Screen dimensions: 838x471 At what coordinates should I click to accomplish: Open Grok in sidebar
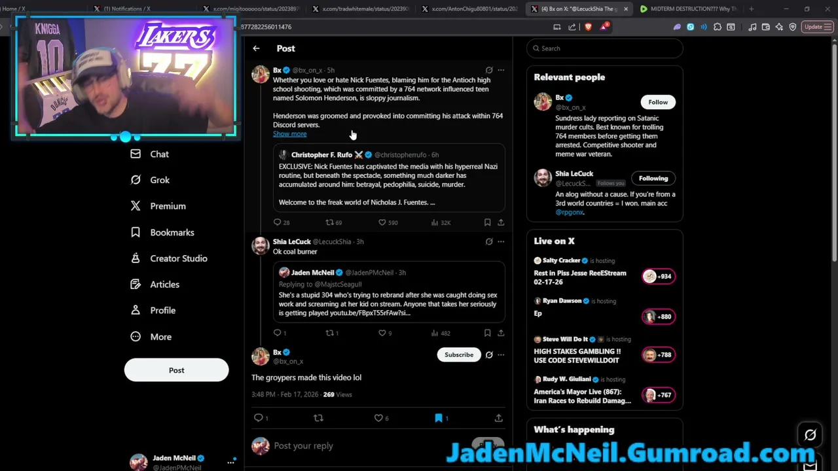(x=150, y=180)
